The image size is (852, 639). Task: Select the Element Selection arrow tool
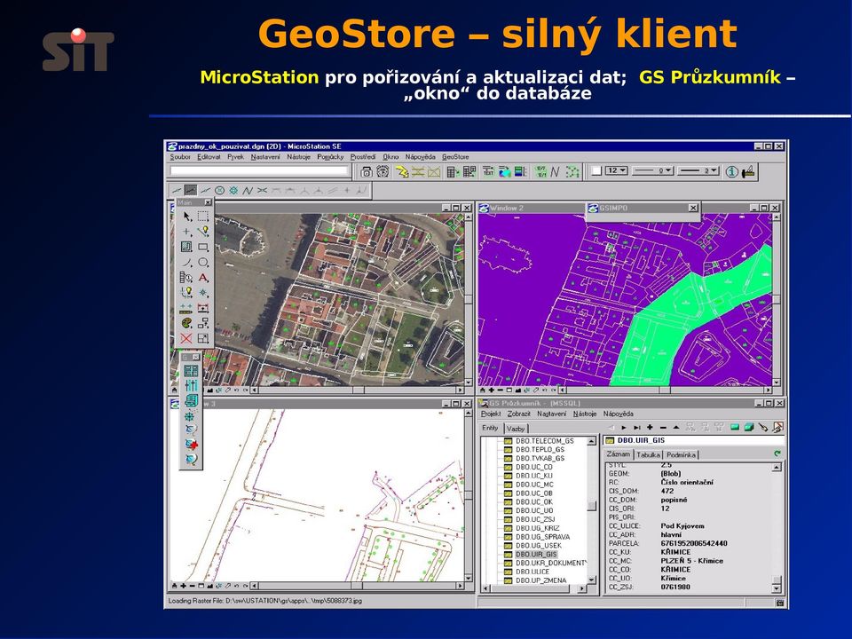(186, 217)
